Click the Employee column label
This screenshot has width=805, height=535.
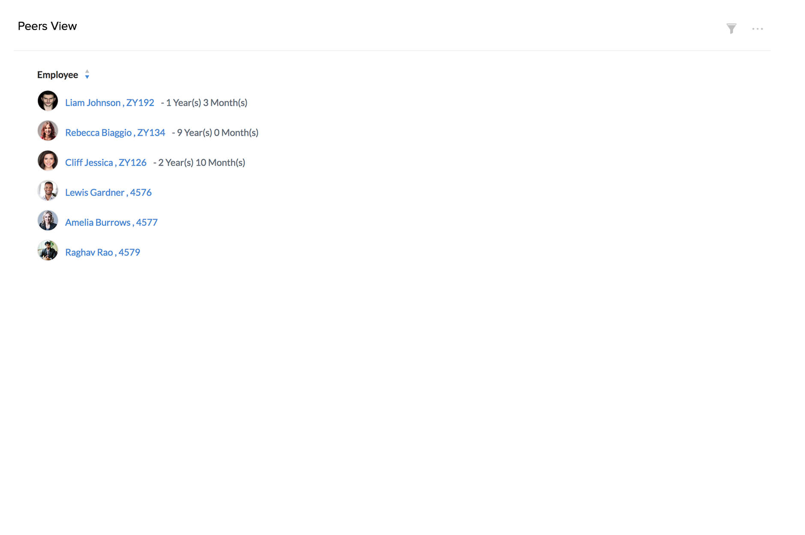[57, 74]
